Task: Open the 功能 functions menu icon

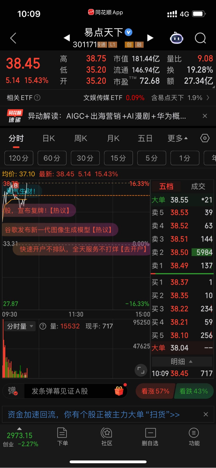Action: [194, 436]
